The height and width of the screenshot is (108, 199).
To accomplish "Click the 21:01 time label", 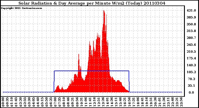I will pos(159,102).
